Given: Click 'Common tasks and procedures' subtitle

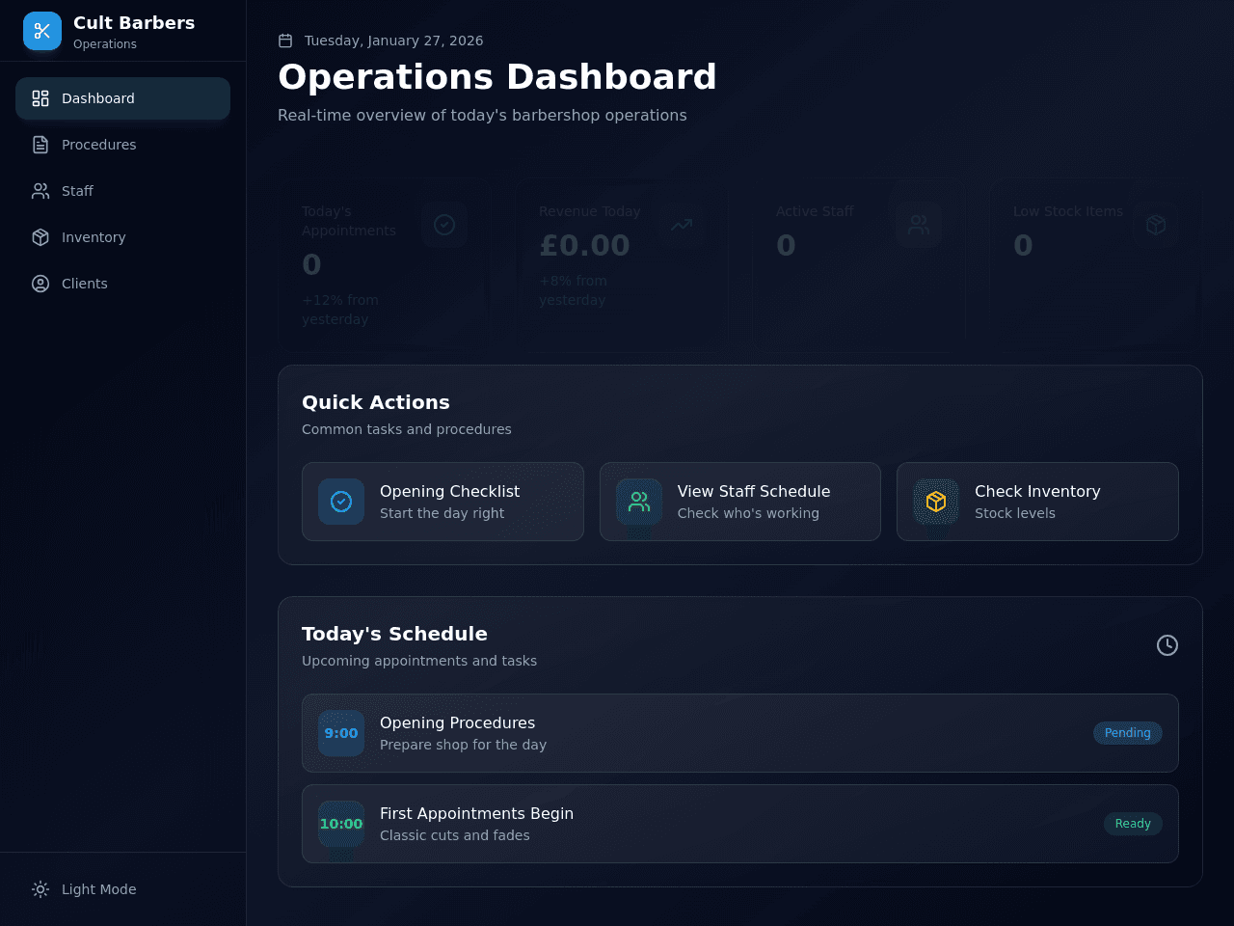Looking at the screenshot, I should pos(407,429).
